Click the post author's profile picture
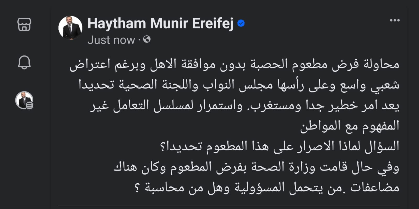 coord(70,28)
